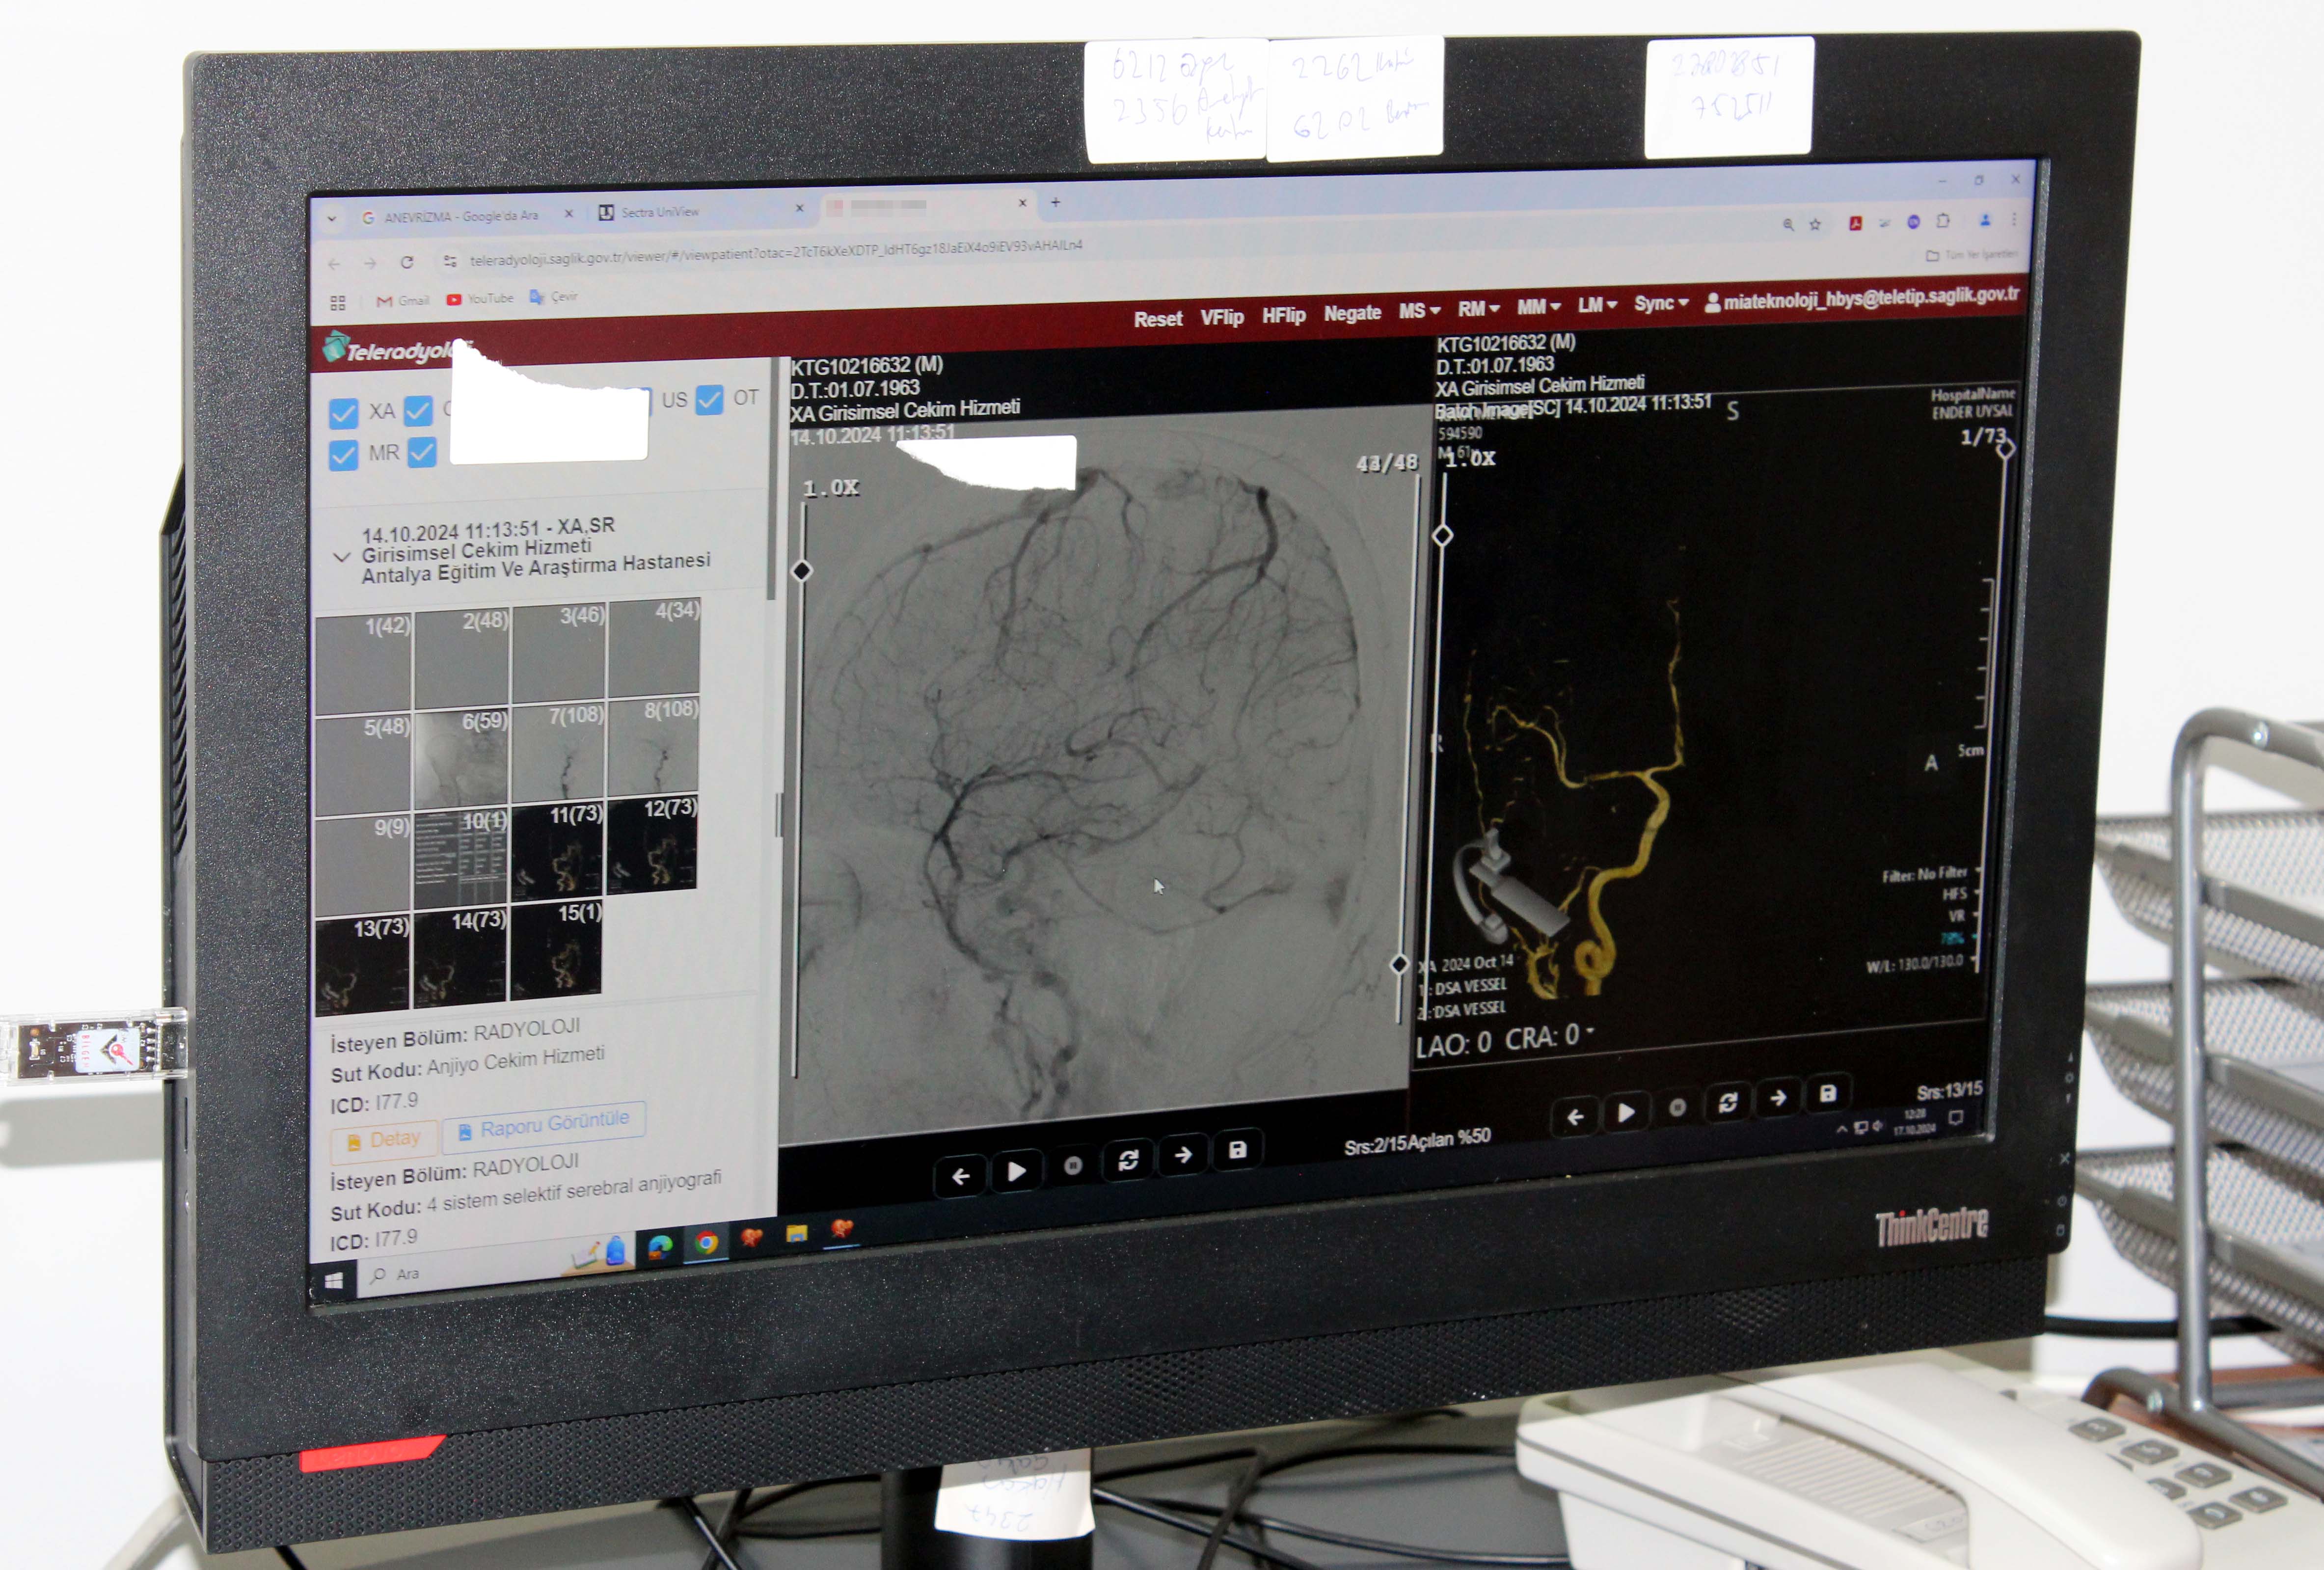Click play button in left viewer
Screen dimensions: 2324x1570
1016,1172
